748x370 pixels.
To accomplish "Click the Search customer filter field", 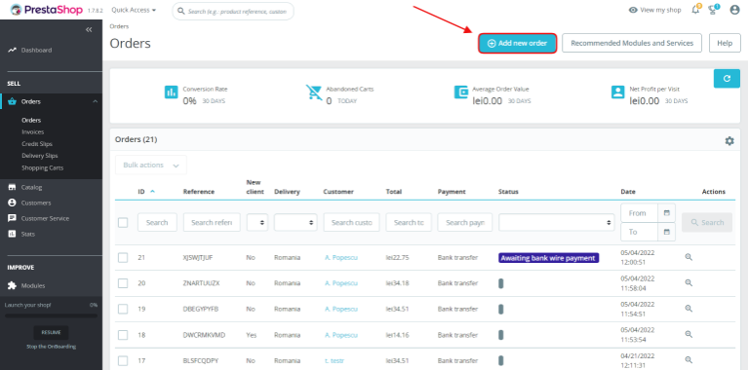I will (352, 222).
